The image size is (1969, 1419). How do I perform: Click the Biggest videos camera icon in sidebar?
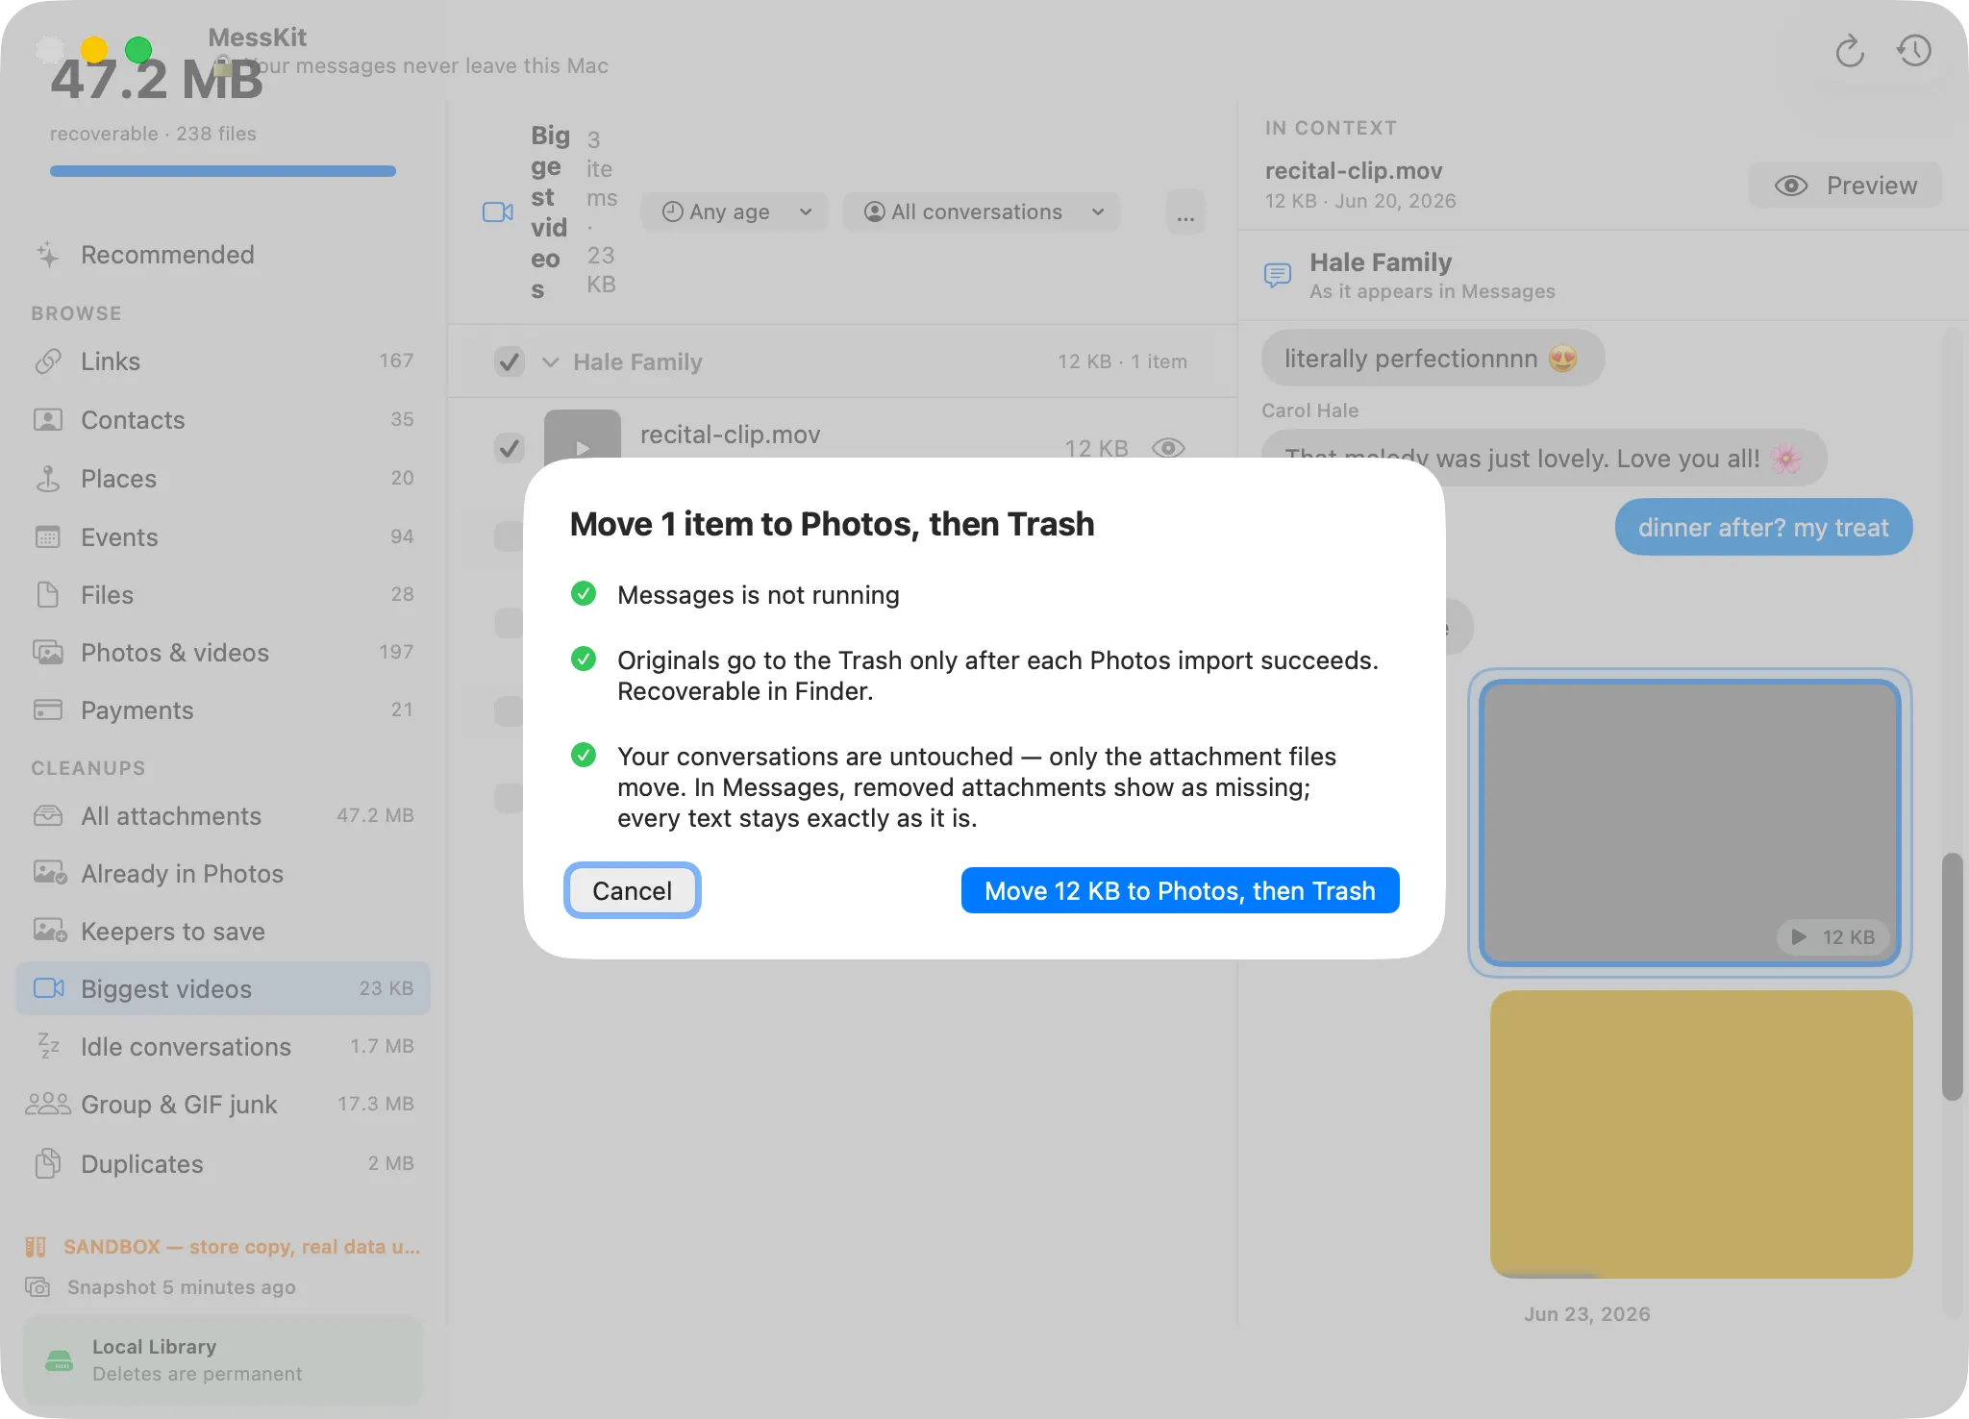click(49, 988)
